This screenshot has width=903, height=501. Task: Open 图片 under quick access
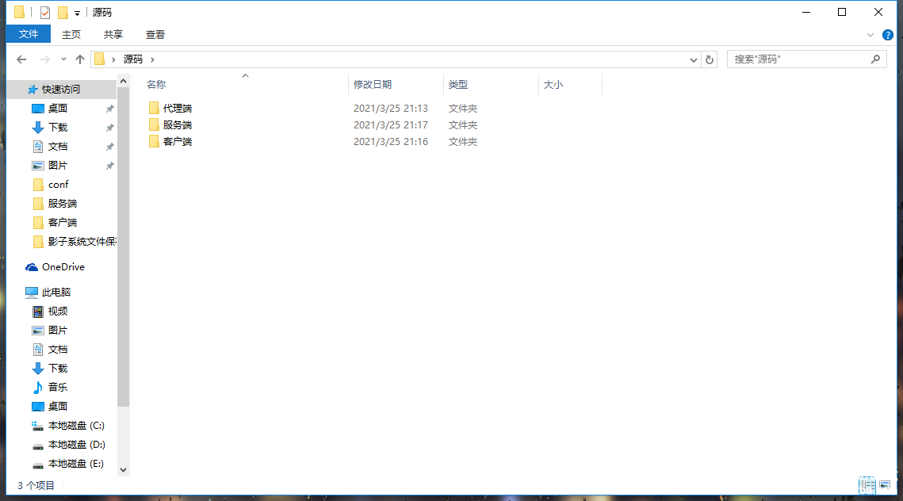click(49, 166)
